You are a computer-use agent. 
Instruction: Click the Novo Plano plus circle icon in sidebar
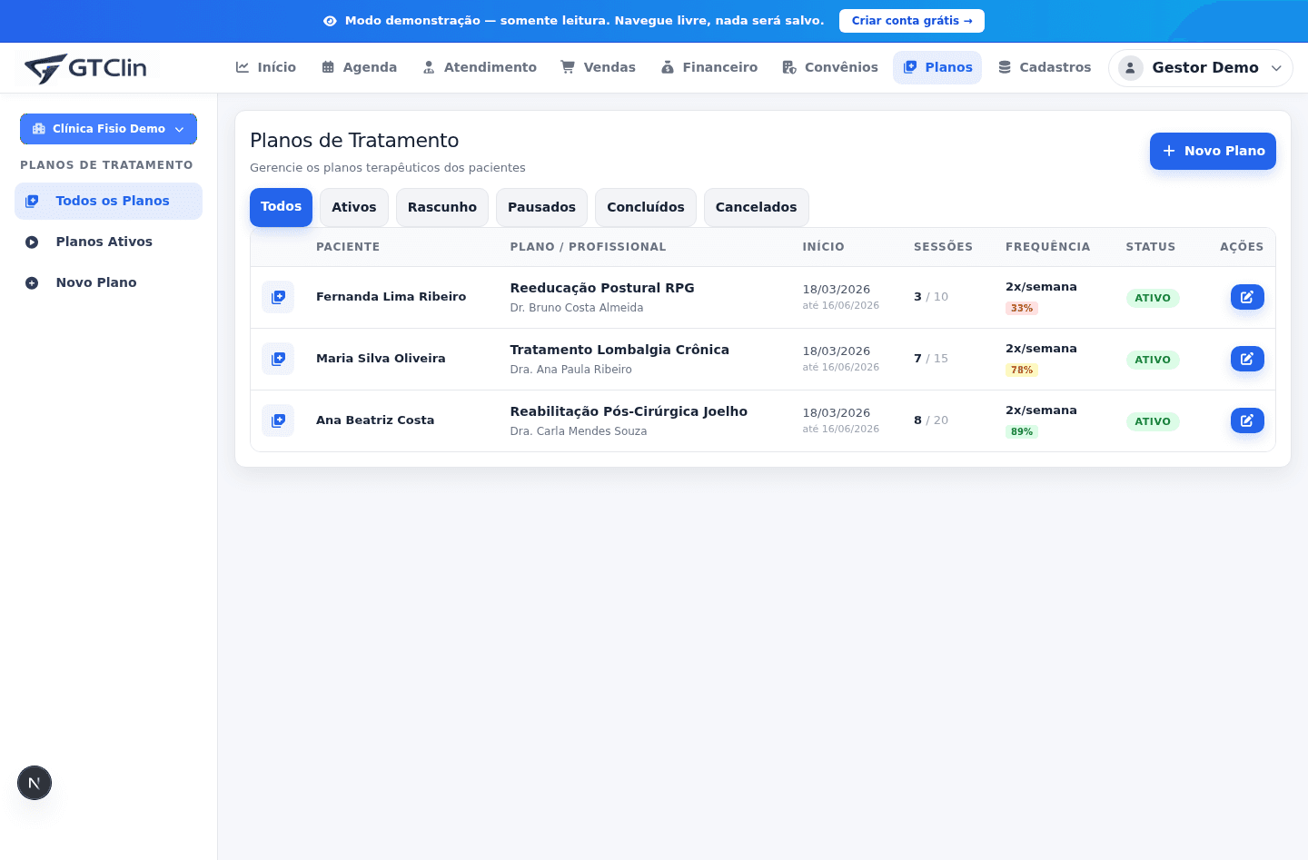point(32,282)
